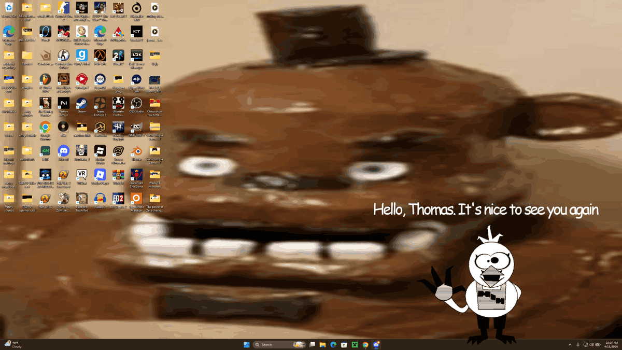Open Soundpad desktop shortcut
The width and height of the screenshot is (622, 350).
82,81
